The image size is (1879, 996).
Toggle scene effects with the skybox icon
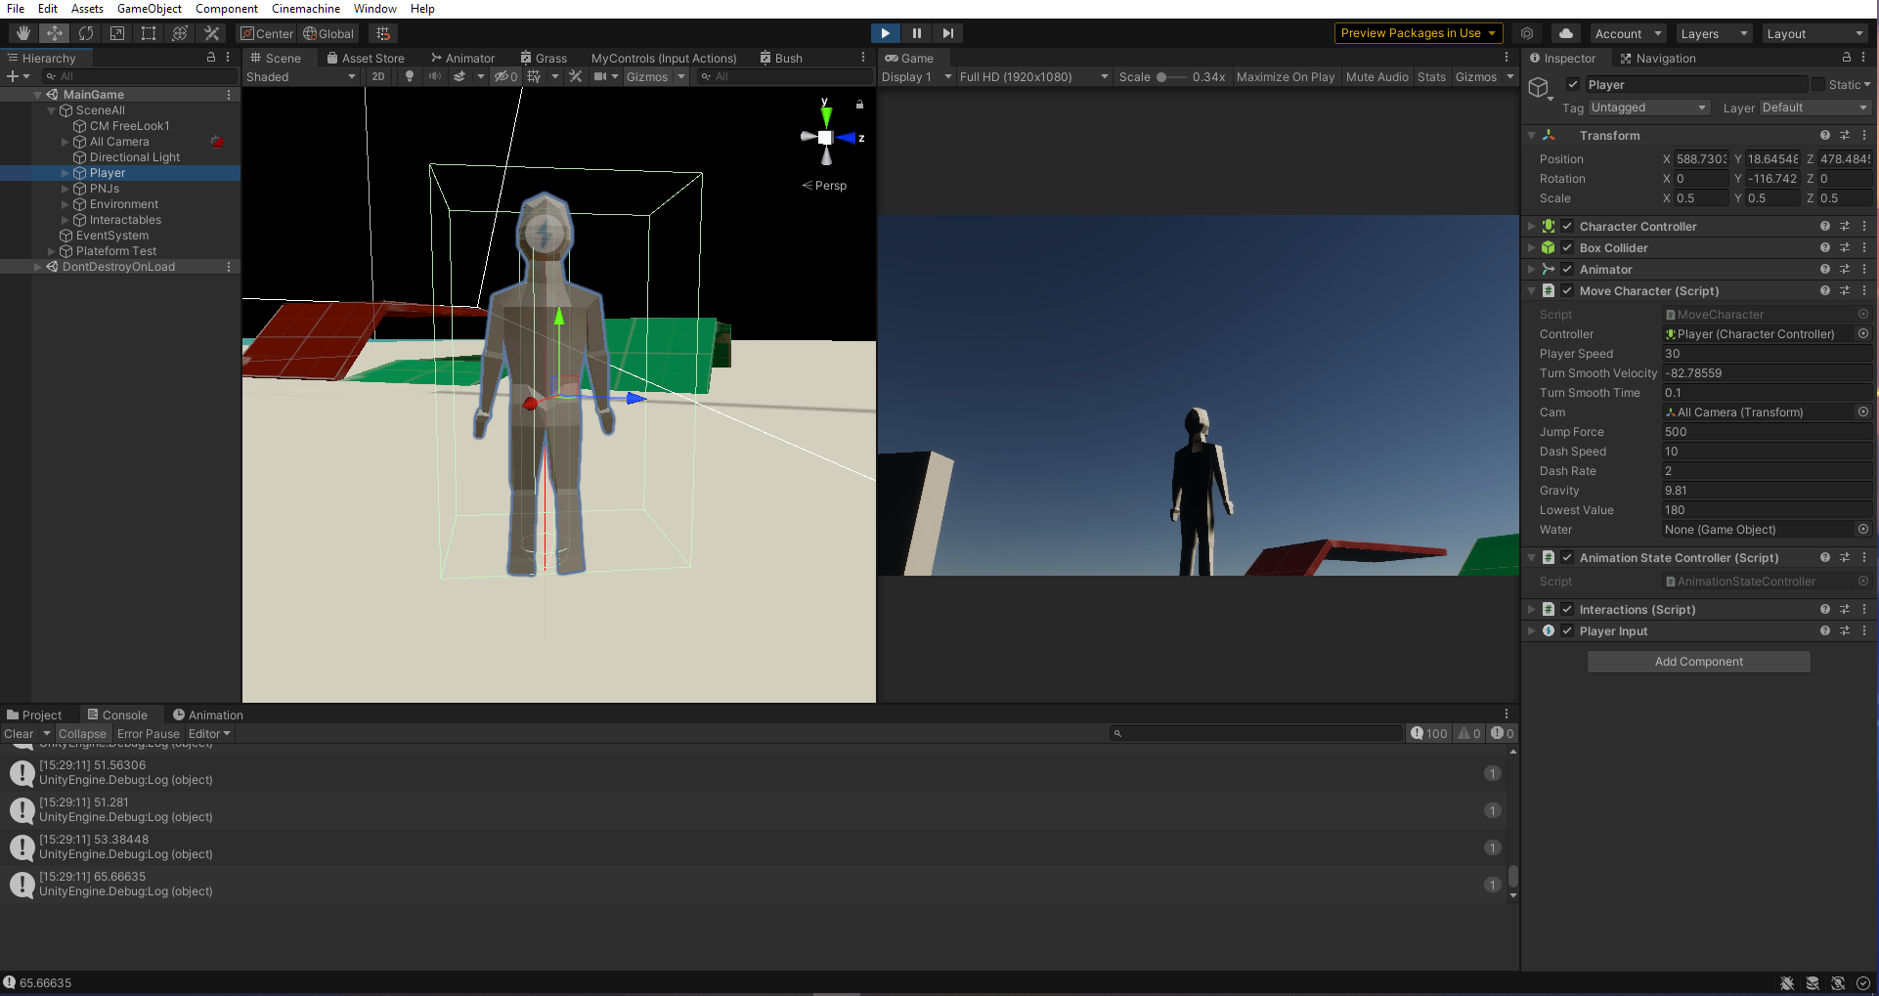(459, 76)
